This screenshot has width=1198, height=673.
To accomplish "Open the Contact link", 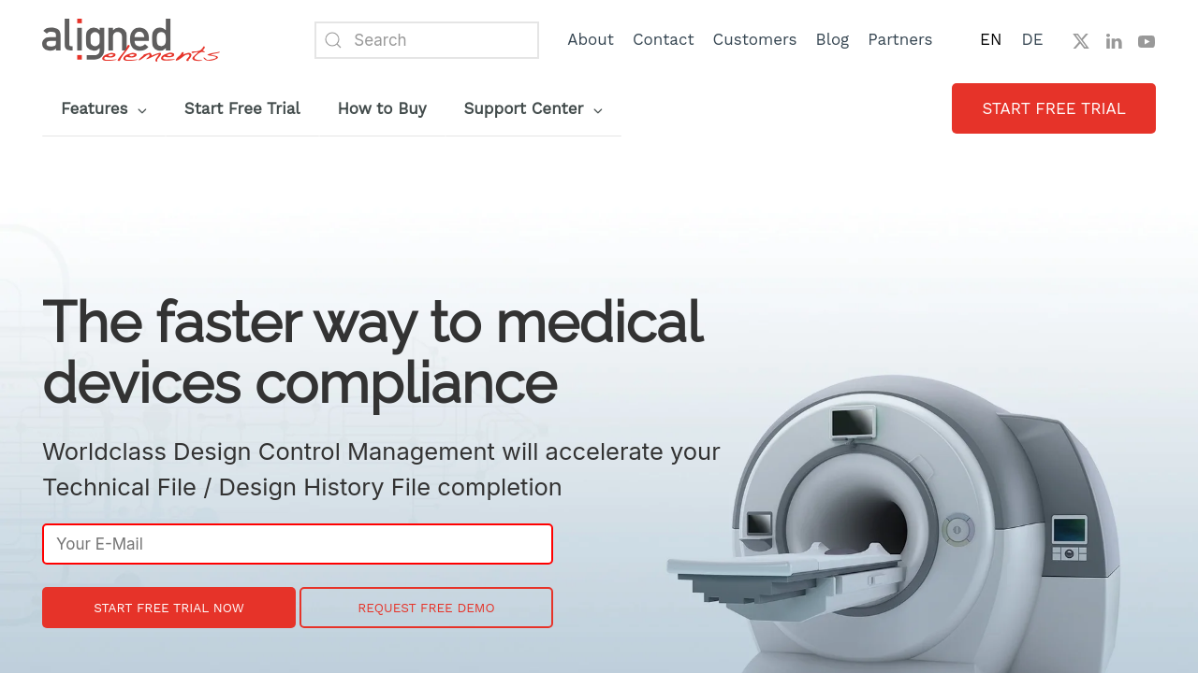I will [x=664, y=39].
